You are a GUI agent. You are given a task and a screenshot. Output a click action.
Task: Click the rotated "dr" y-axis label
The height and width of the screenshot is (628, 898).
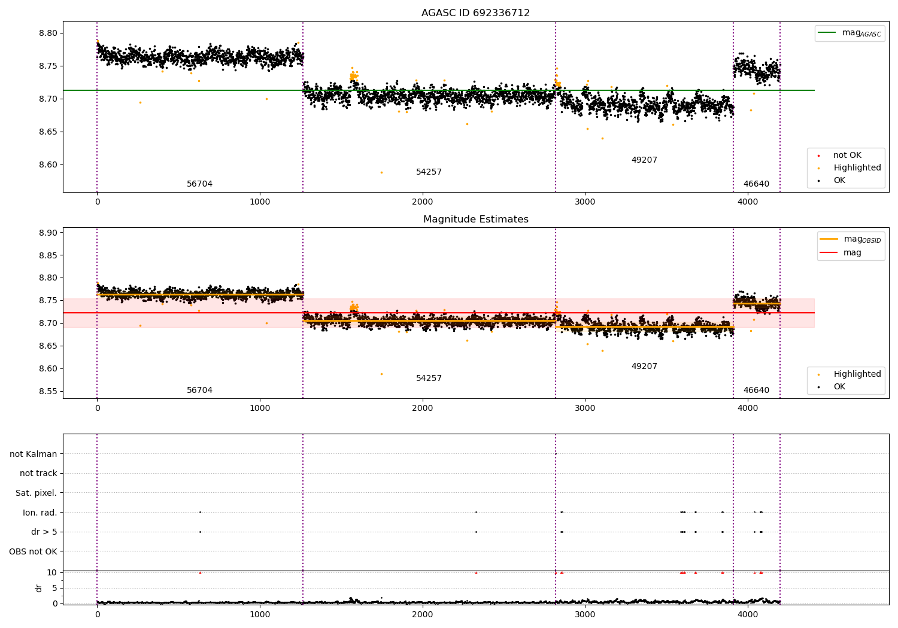click(39, 588)
